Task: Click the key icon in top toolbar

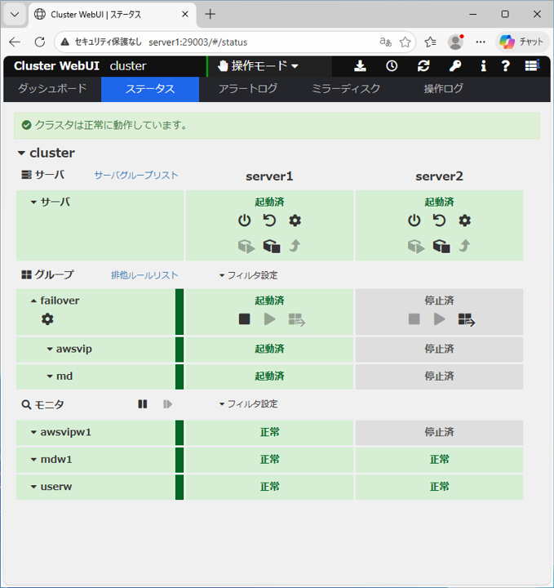Action: click(454, 66)
